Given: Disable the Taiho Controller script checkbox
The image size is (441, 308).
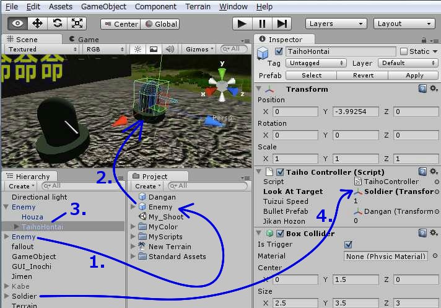Looking at the screenshot, I should 280,172.
